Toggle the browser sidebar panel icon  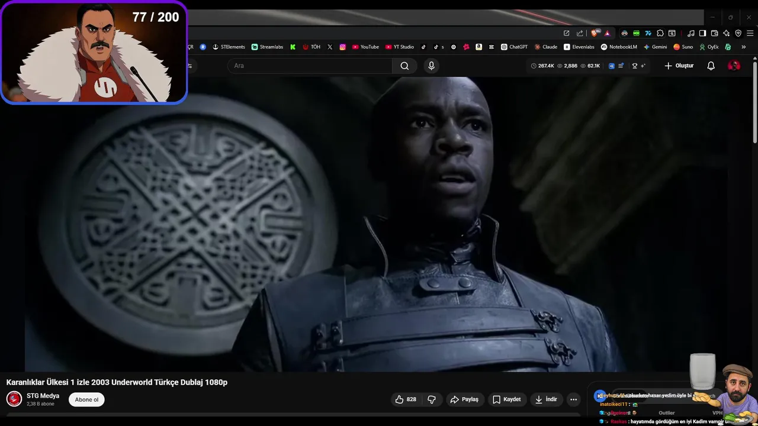click(702, 33)
